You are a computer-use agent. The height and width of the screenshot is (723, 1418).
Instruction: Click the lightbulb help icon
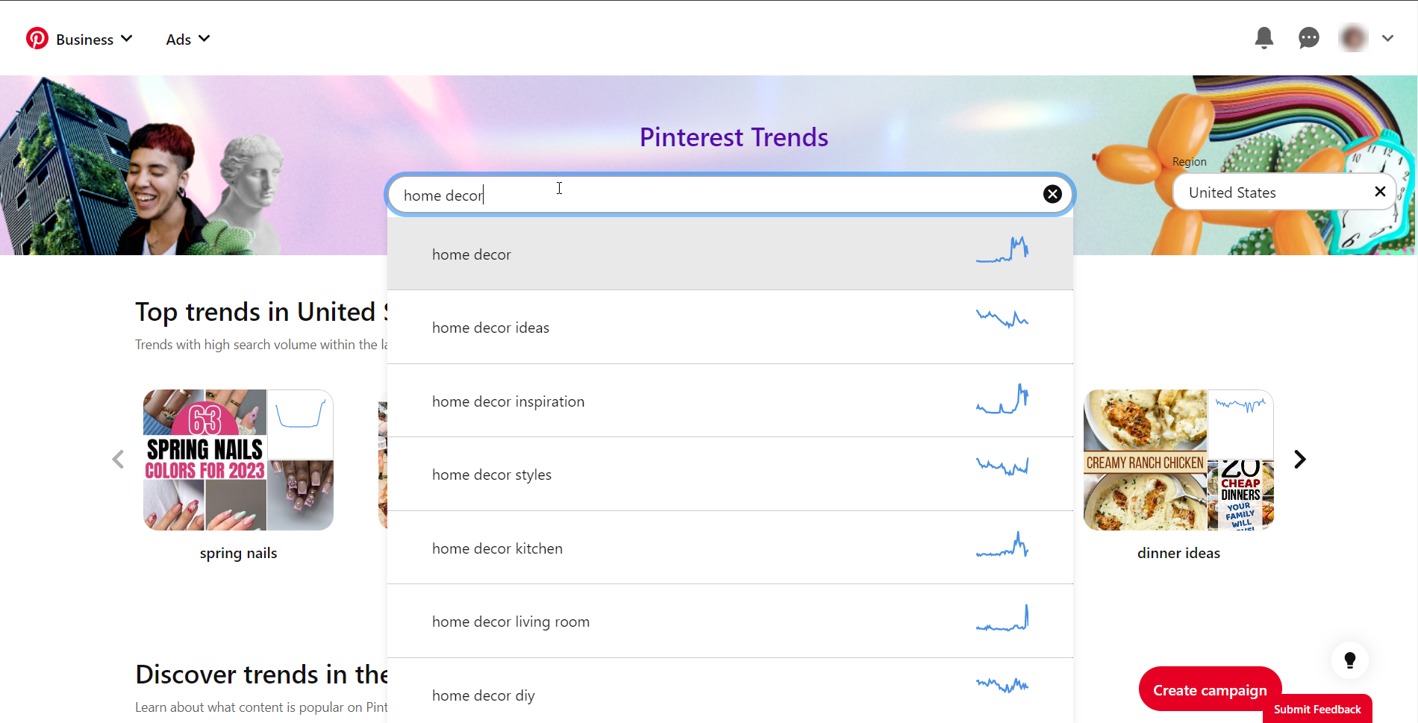point(1349,660)
